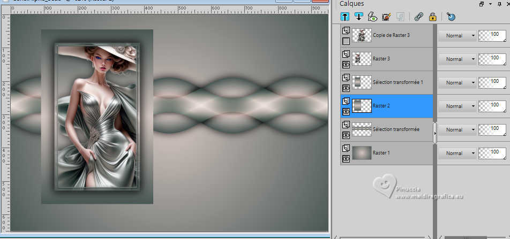Click layer type icon of Raster 2
510x239 pixels.
346,101
